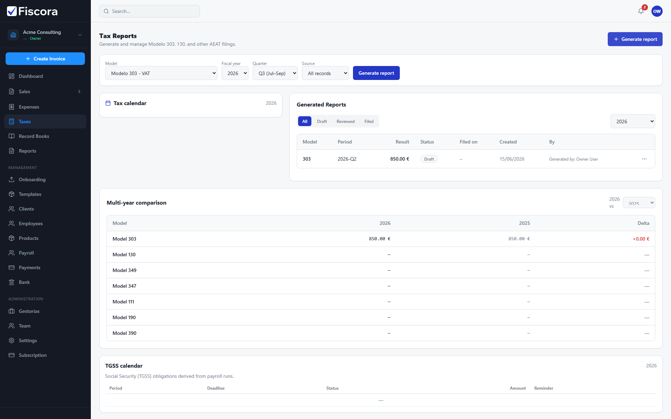The height and width of the screenshot is (419, 671).
Task: Open the notifications bell
Action: [641, 11]
